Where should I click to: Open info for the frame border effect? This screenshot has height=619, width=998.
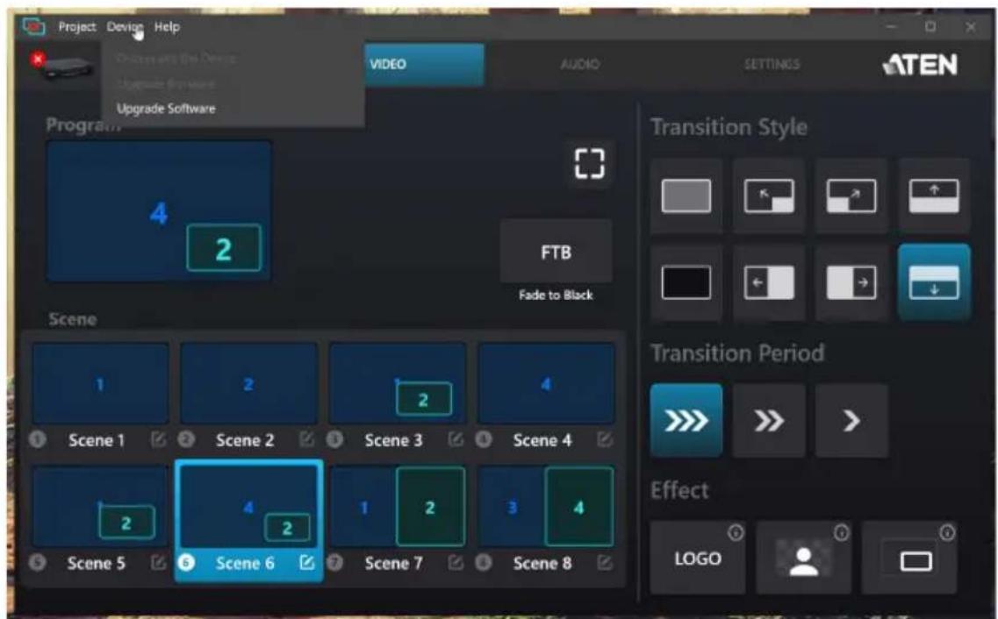click(947, 532)
